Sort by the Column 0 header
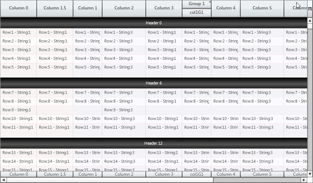 pos(19,8)
